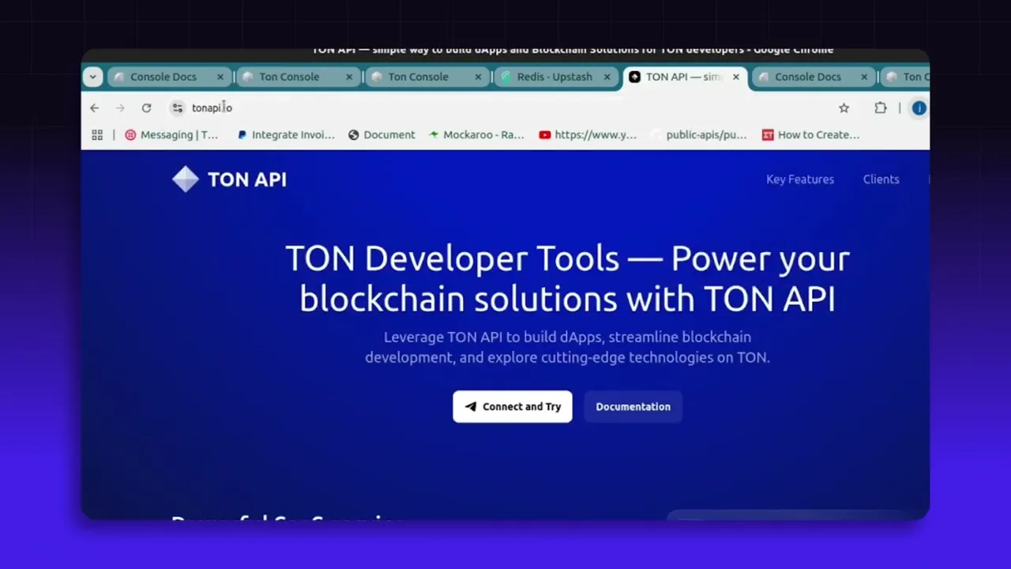1011x569 pixels.
Task: Open the Mockaroo bookmark
Action: (476, 134)
